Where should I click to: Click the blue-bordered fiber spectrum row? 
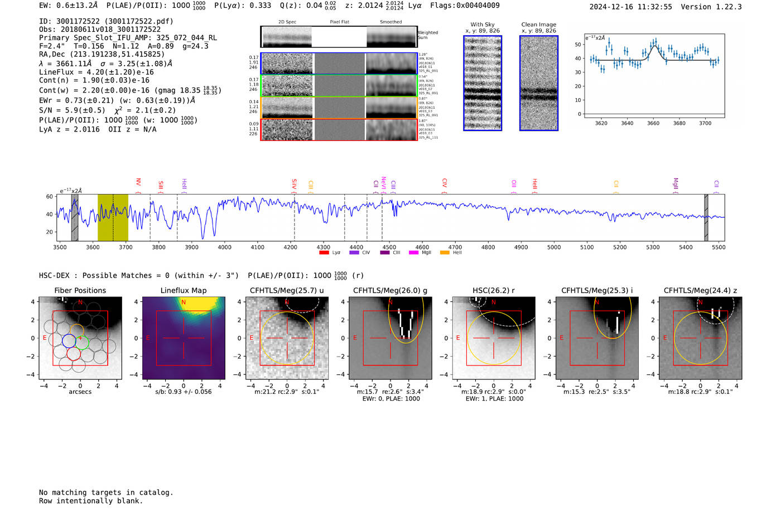[x=339, y=64]
